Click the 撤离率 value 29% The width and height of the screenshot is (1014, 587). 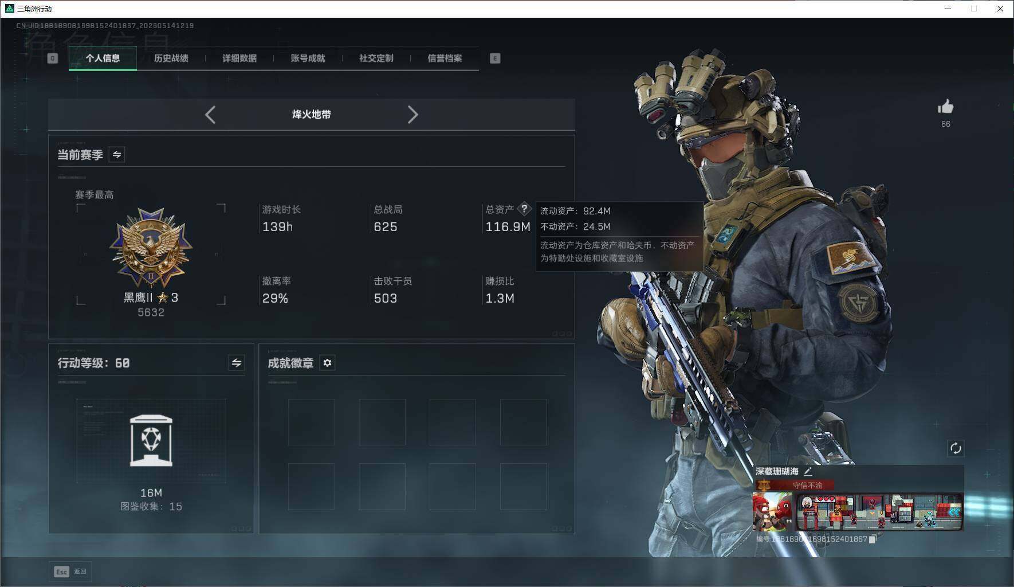(275, 299)
